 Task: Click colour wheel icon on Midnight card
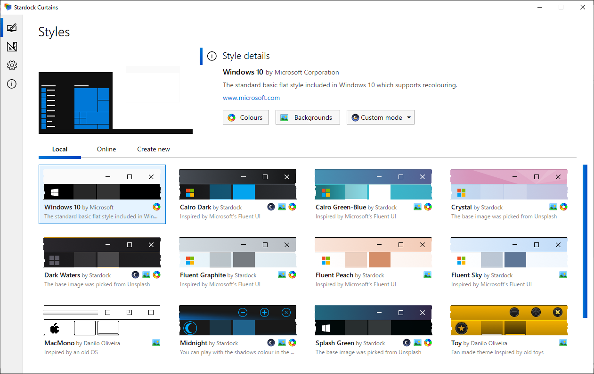point(292,343)
